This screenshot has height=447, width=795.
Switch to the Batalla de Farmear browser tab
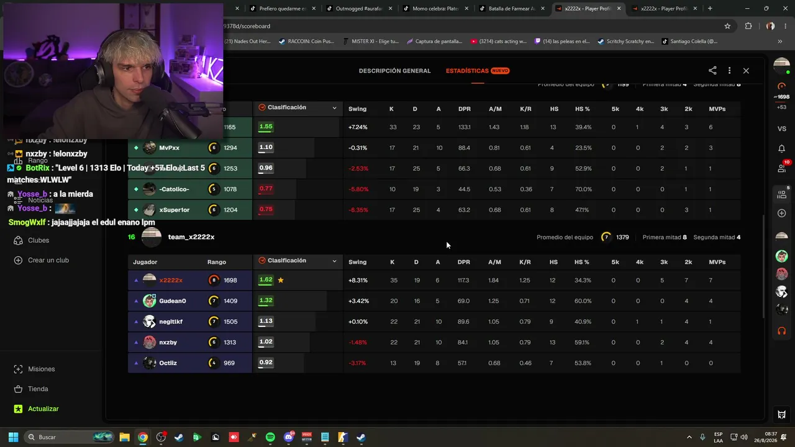tap(512, 9)
